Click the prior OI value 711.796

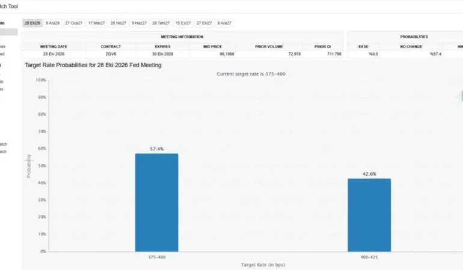pyautogui.click(x=334, y=54)
